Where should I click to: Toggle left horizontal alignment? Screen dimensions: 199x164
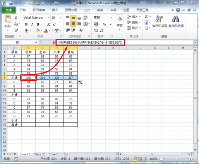pyautogui.click(x=68, y=24)
